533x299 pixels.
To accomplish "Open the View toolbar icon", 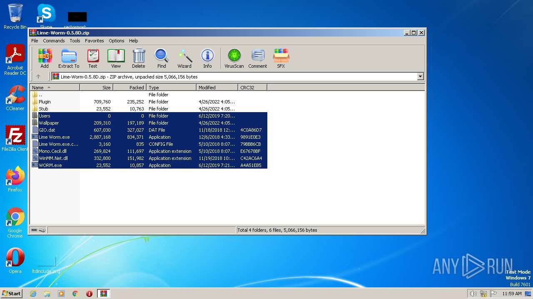I will [116, 59].
